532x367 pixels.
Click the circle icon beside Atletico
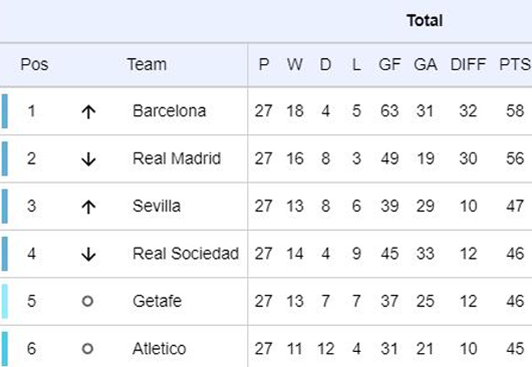point(88,349)
